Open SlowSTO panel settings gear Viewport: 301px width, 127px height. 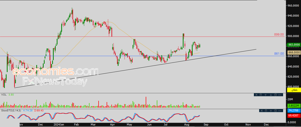(276, 111)
